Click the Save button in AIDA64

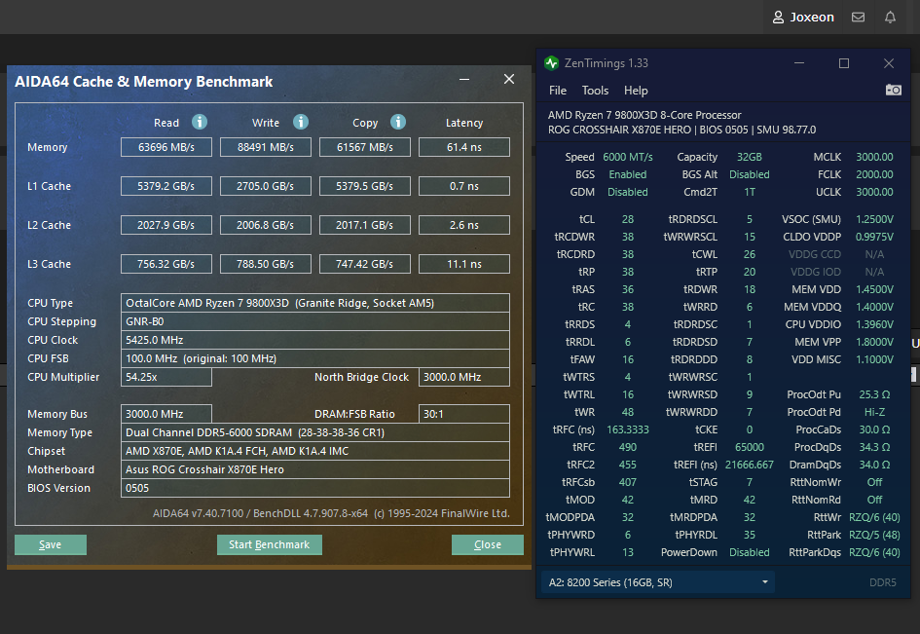(x=51, y=544)
